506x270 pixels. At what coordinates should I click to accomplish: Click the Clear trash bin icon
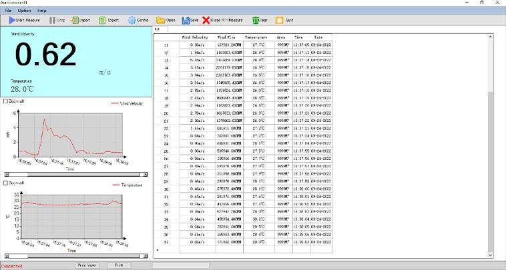[256, 21]
